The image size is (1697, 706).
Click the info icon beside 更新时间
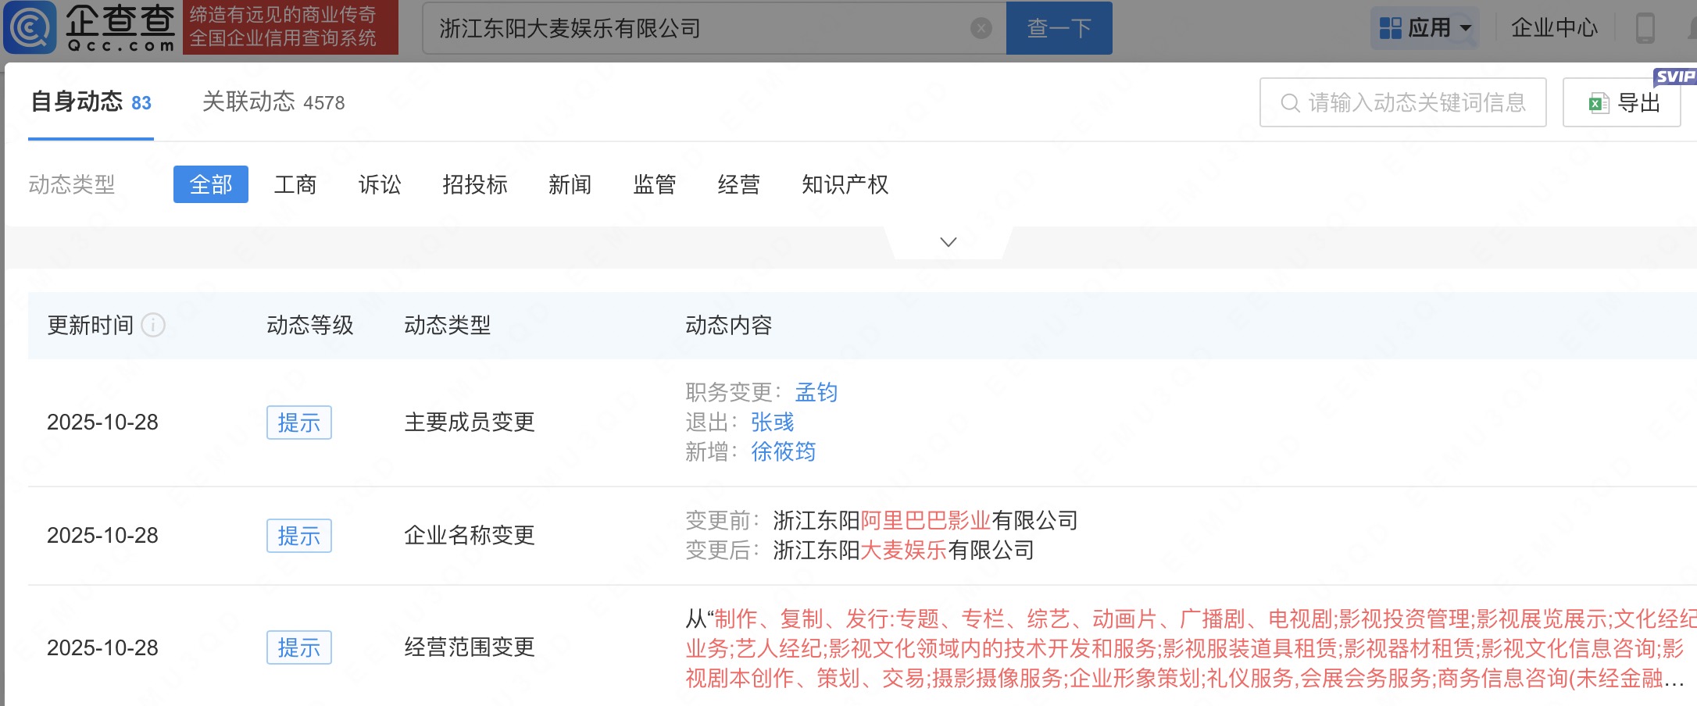(x=153, y=325)
